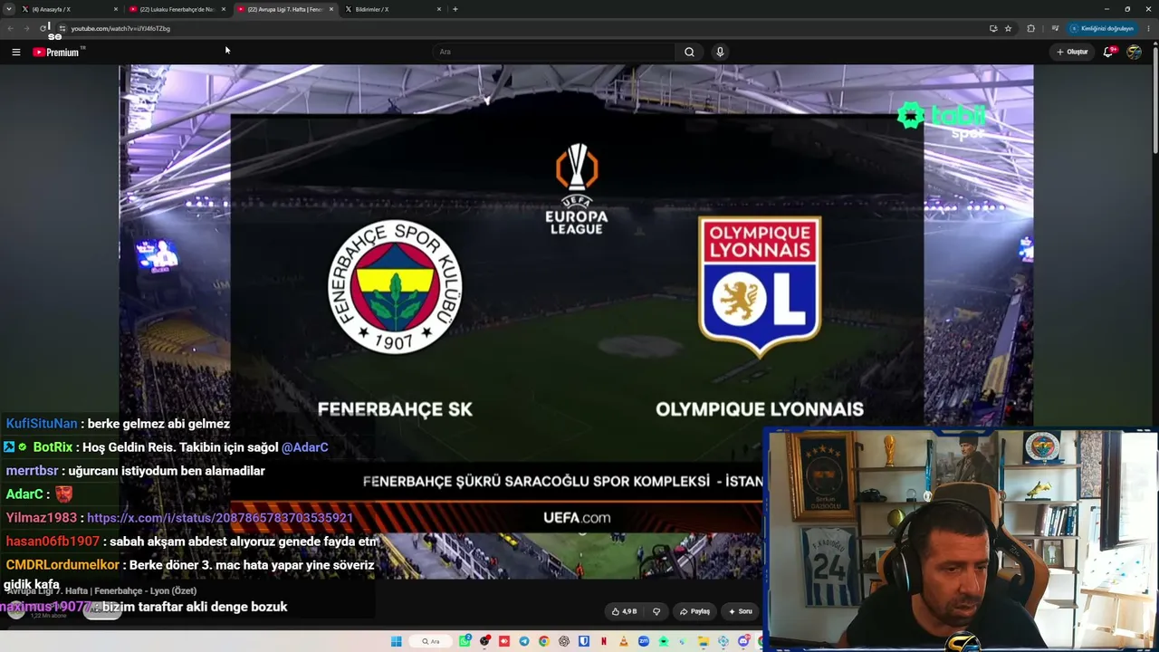Image resolution: width=1159 pixels, height=652 pixels.
Task: Close the 'Anasayfa / X' tab
Action: pyautogui.click(x=116, y=9)
